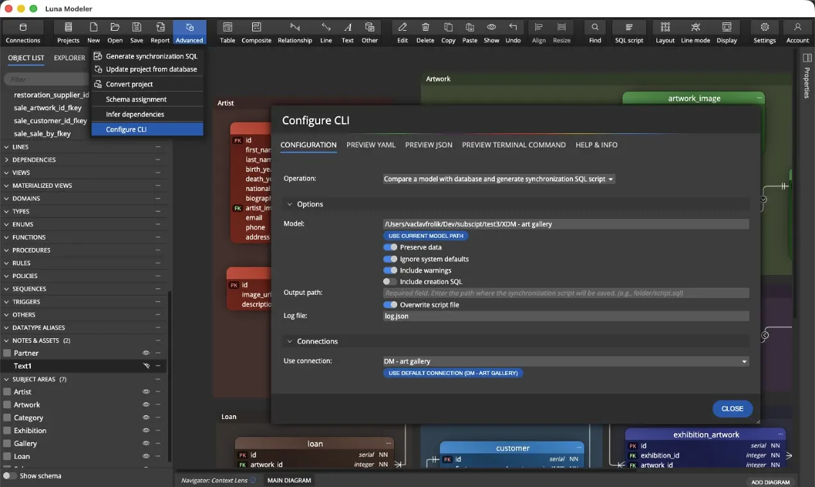815x487 pixels.
Task: Click the Save toolbar icon
Action: click(137, 33)
